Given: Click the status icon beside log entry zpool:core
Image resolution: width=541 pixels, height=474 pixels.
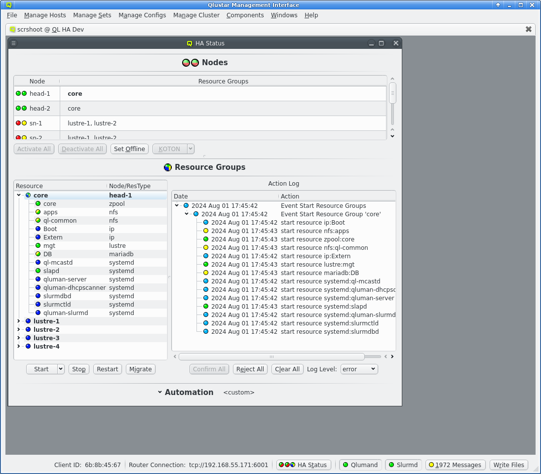Looking at the screenshot, I should [206, 239].
